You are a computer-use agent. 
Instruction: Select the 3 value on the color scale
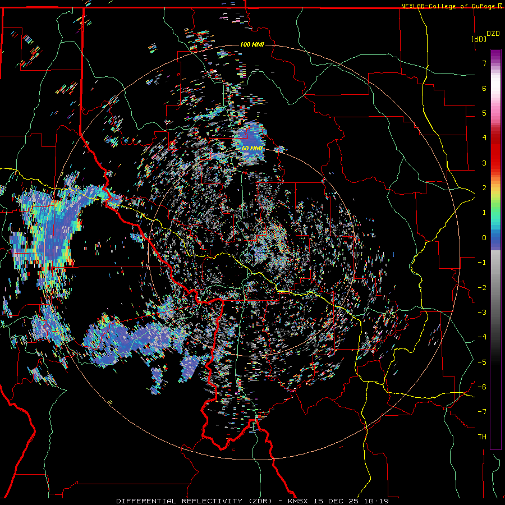click(x=484, y=163)
